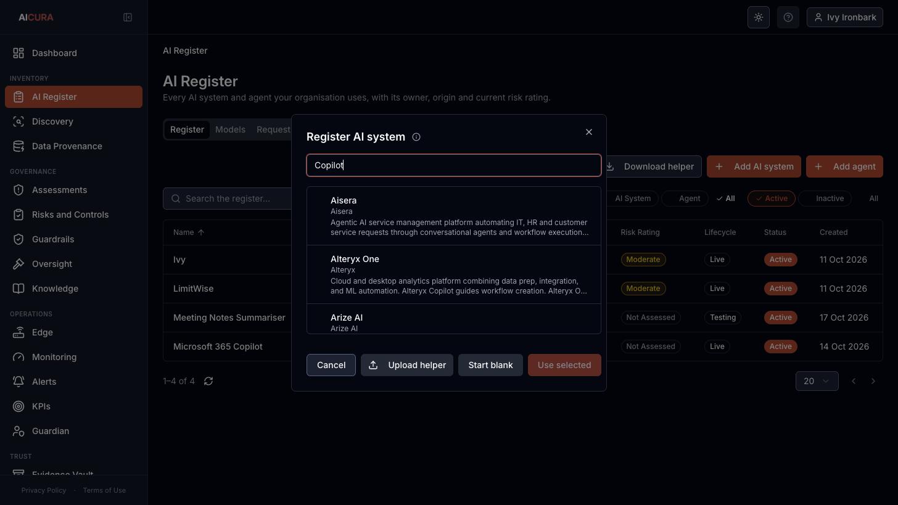The height and width of the screenshot is (505, 898).
Task: Click the Add AI system button
Action: 754,166
